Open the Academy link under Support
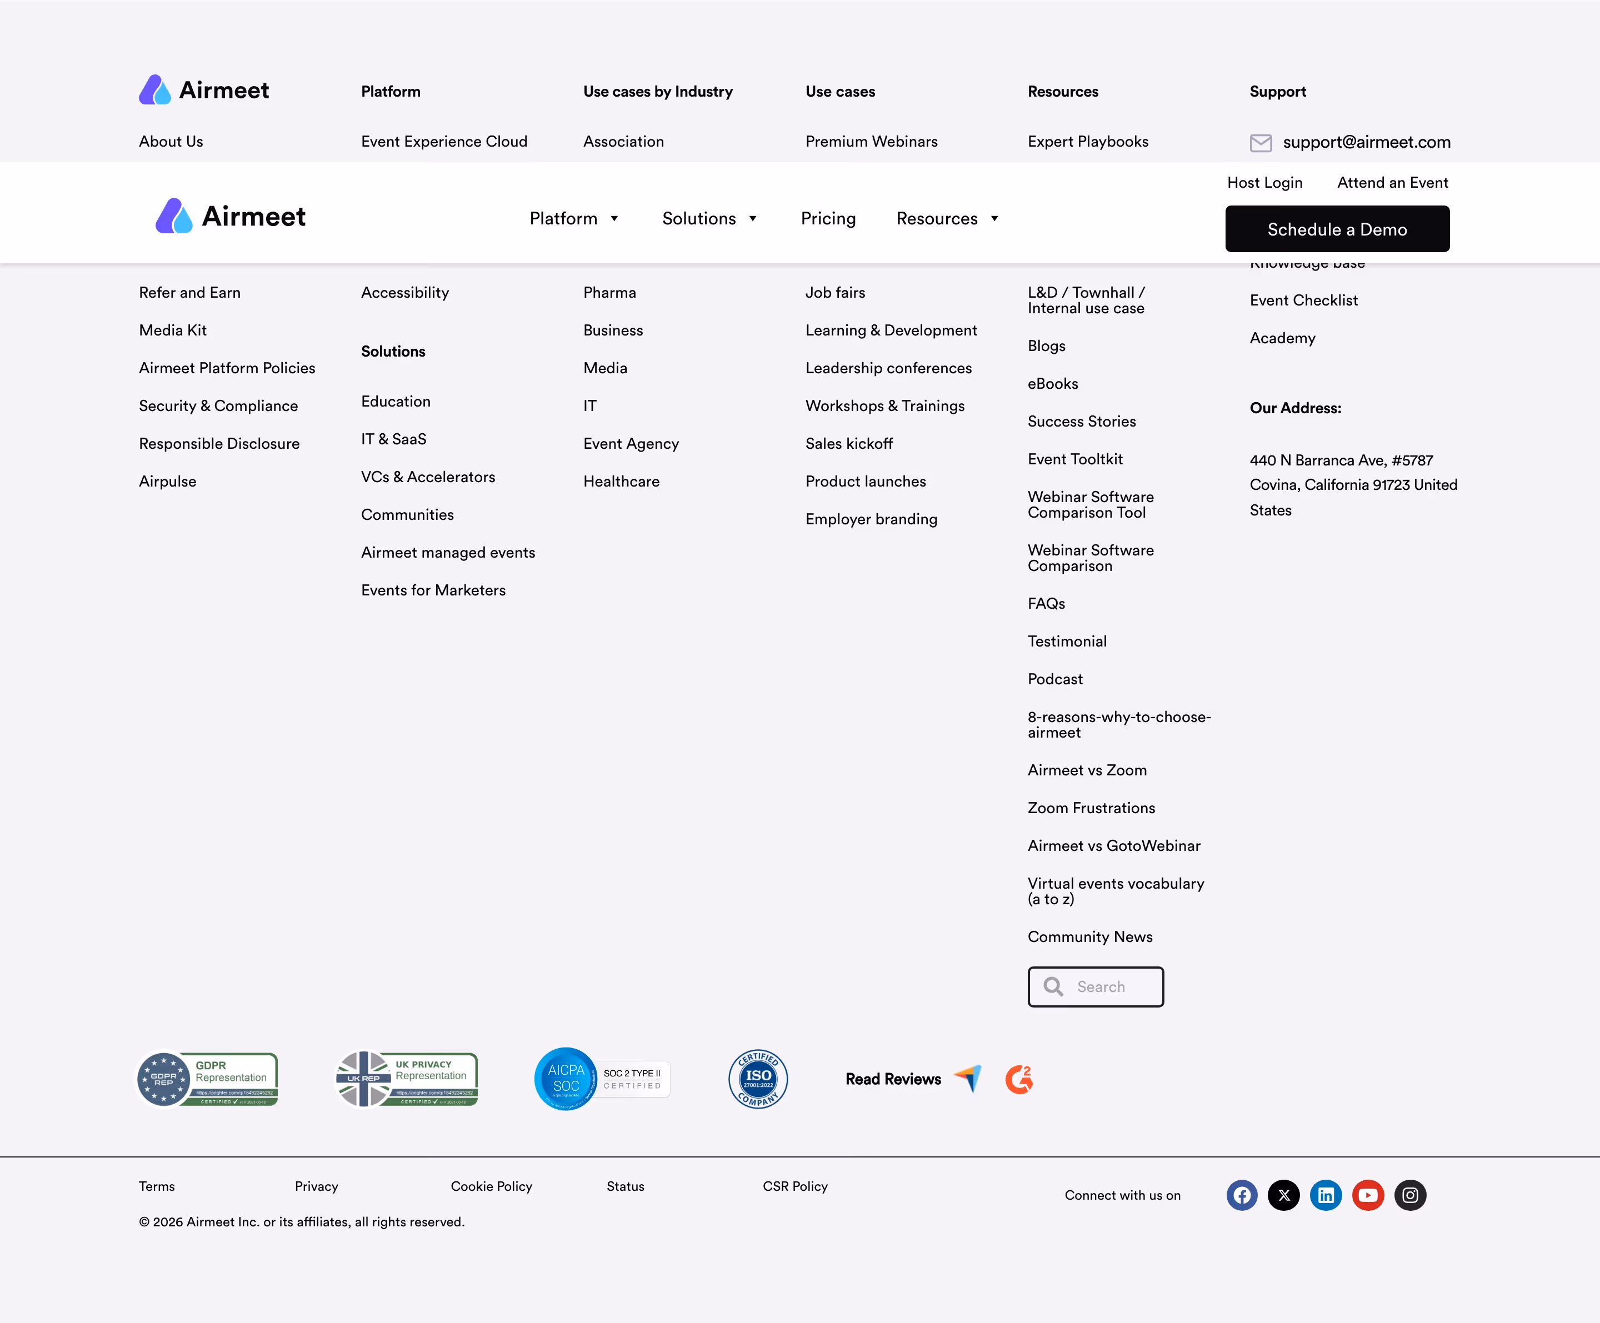Screen dimensions: 1600x1323 (x=1282, y=338)
